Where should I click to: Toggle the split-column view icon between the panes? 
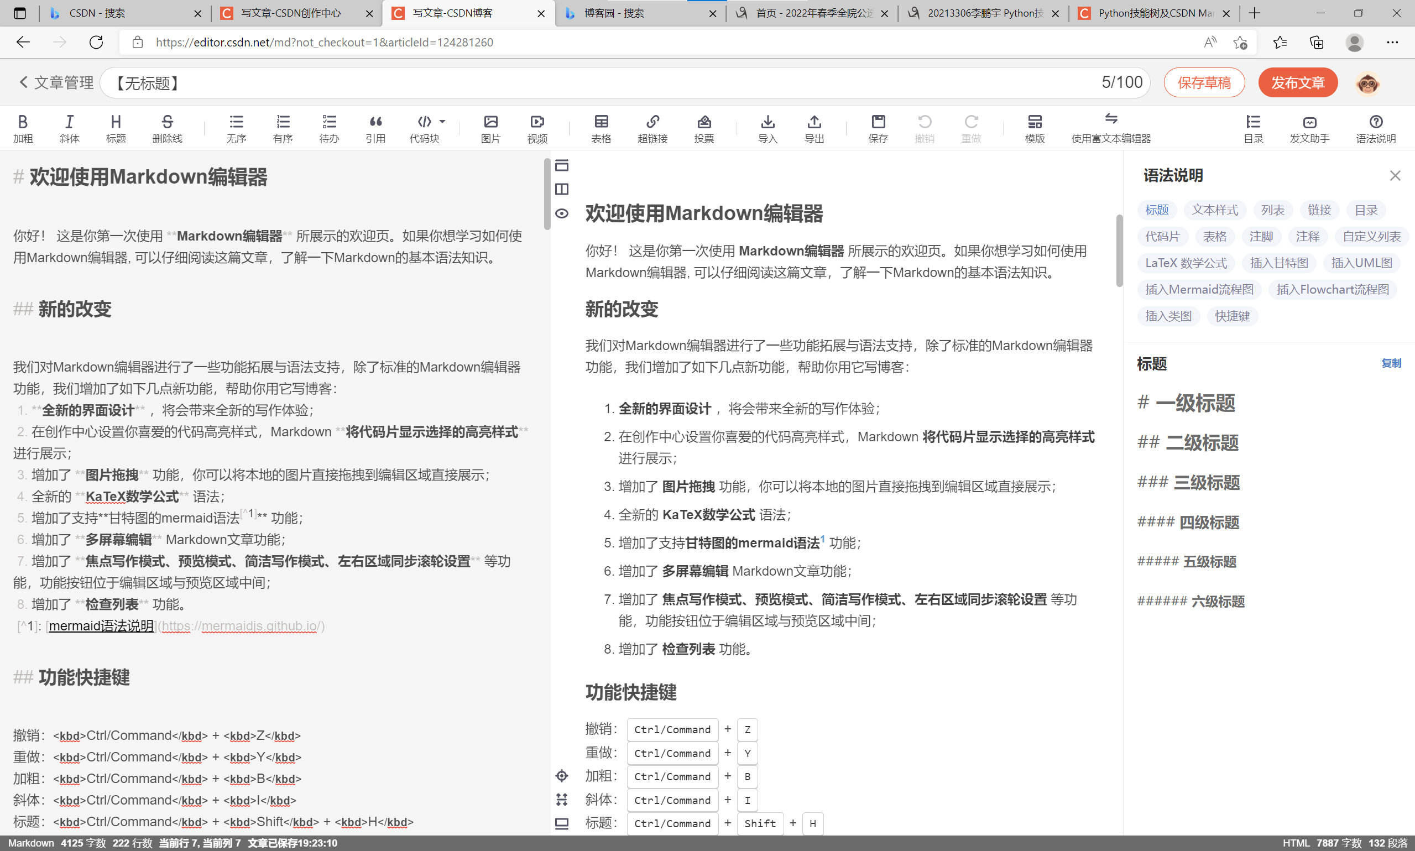562,189
